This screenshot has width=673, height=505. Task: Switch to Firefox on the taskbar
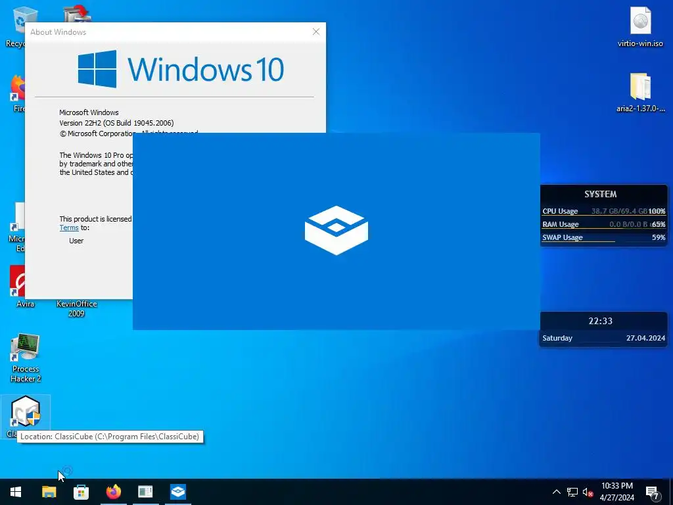click(x=113, y=492)
